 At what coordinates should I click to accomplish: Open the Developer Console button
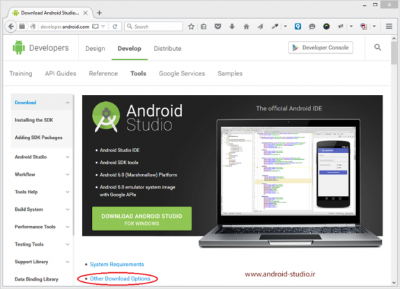pos(321,47)
